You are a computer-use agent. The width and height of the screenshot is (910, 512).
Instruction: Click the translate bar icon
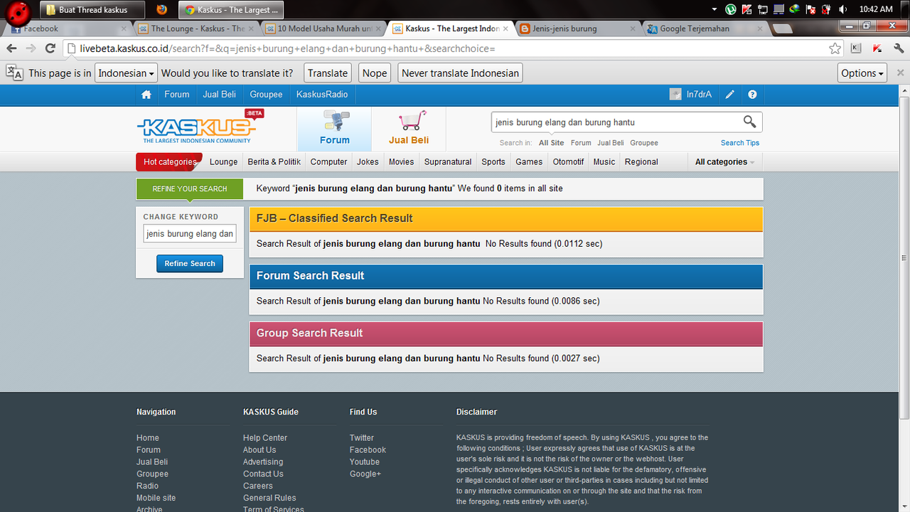pyautogui.click(x=14, y=73)
